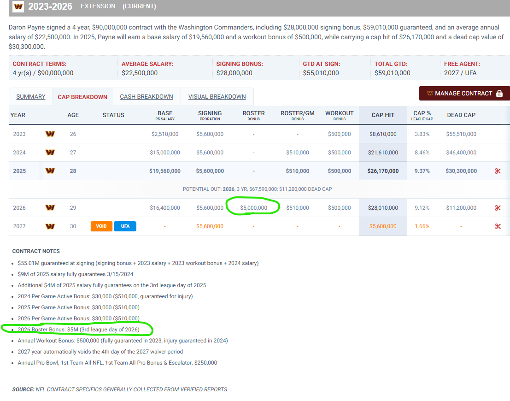Viewport: 510px width, 401px height.
Task: Click the Signing Proration column header
Action: click(210, 115)
